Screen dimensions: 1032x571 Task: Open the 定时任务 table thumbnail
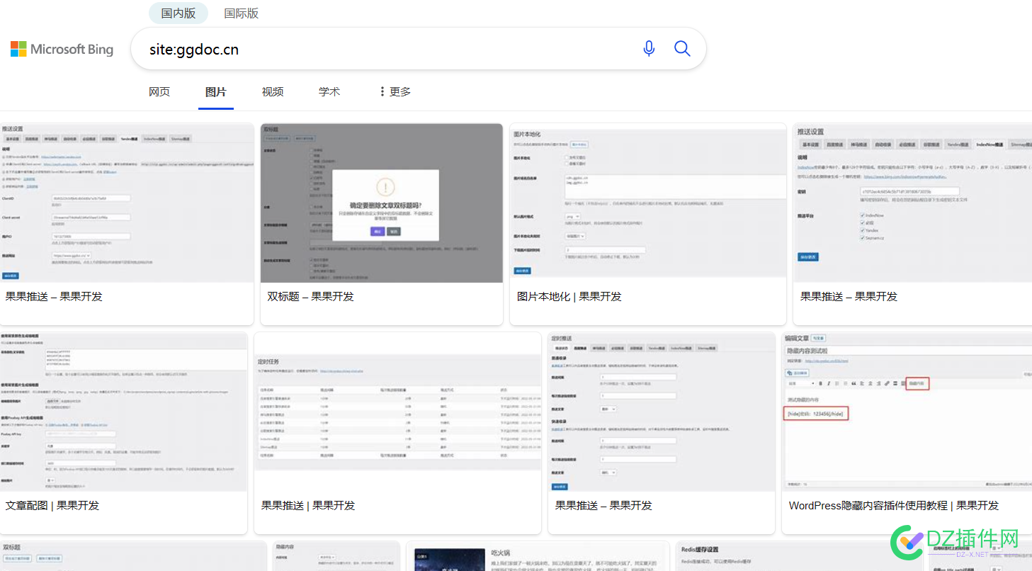point(398,412)
